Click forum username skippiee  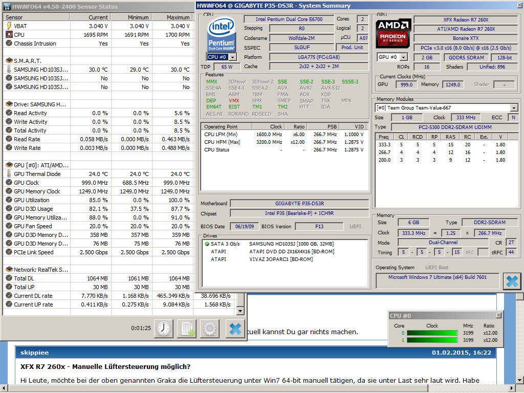point(34,353)
